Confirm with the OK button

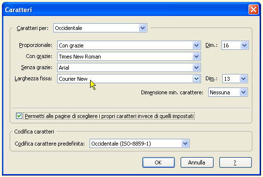158,162
